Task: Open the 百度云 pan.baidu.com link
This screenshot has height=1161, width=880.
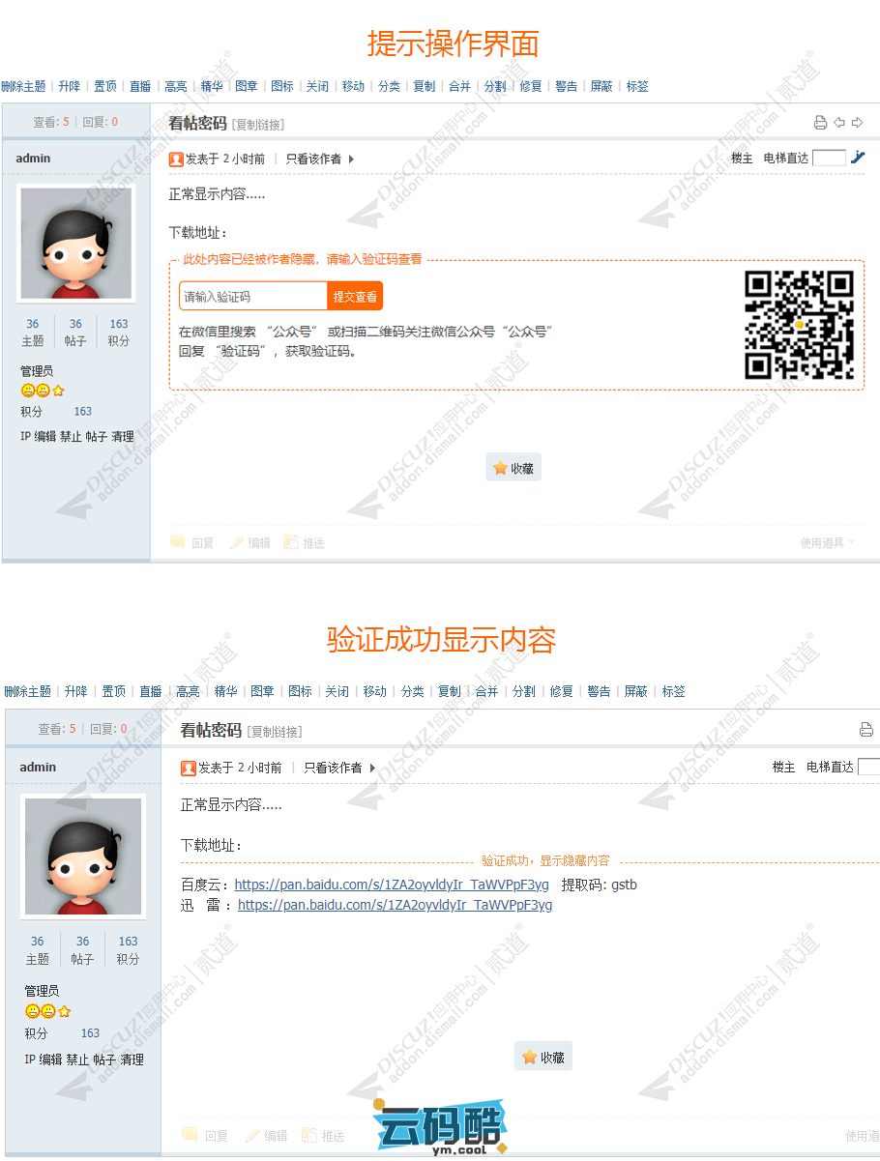Action: coord(392,885)
